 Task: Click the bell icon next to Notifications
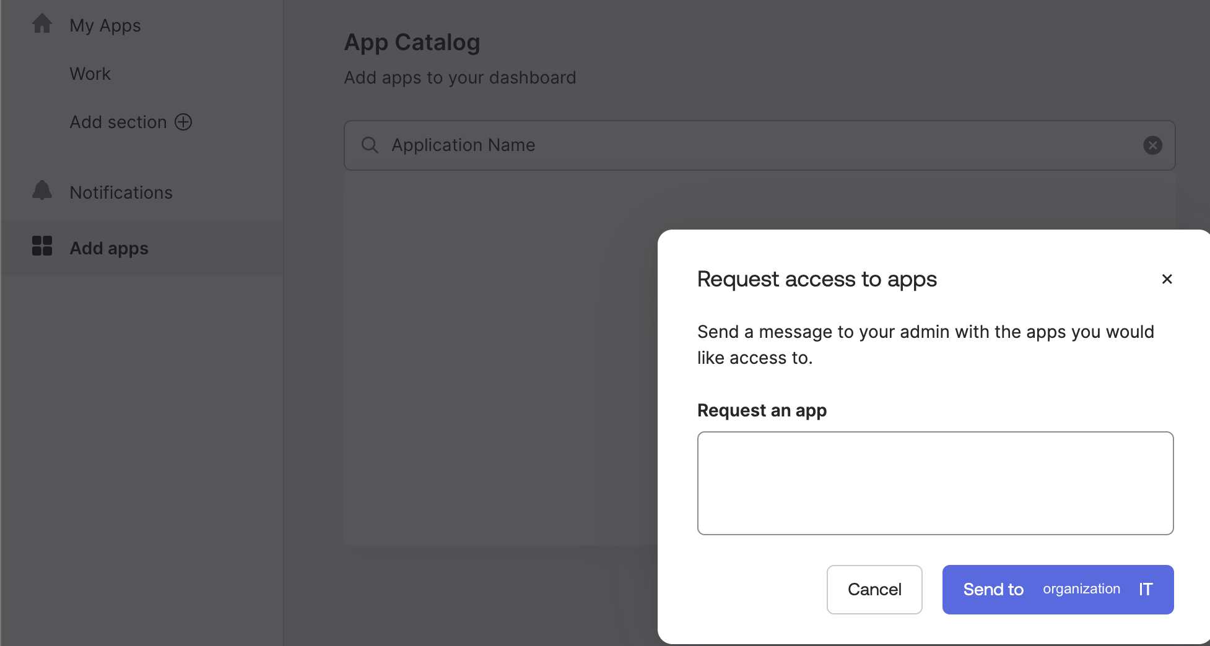click(x=41, y=190)
